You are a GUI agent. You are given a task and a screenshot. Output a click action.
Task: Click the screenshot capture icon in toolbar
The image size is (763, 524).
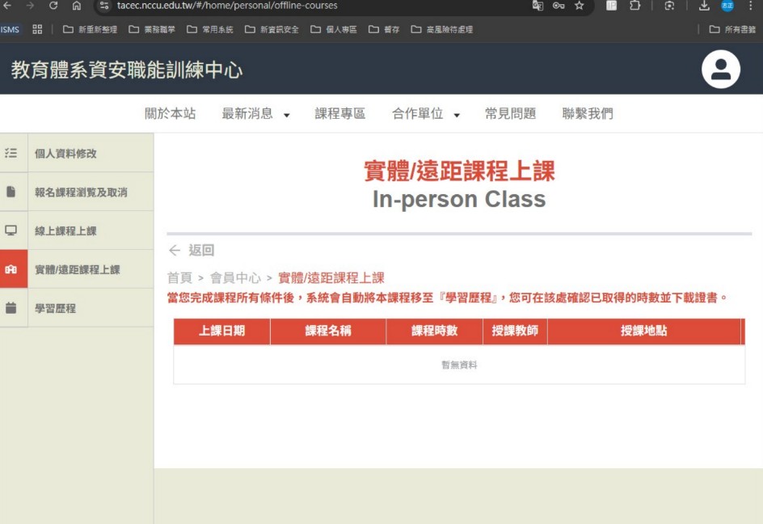click(x=669, y=6)
